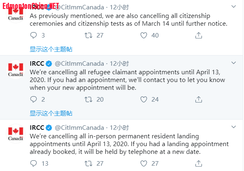Expand options chevron on refugee claimant tweet

click(233, 63)
